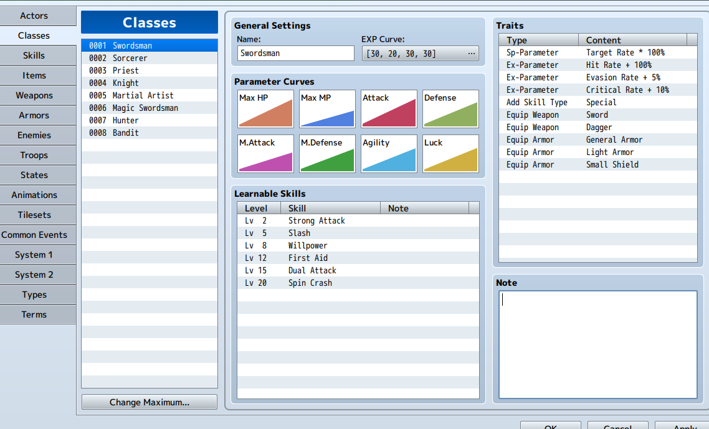Select class 0004 Knight
Screen dimensions: 709x429
click(150, 83)
